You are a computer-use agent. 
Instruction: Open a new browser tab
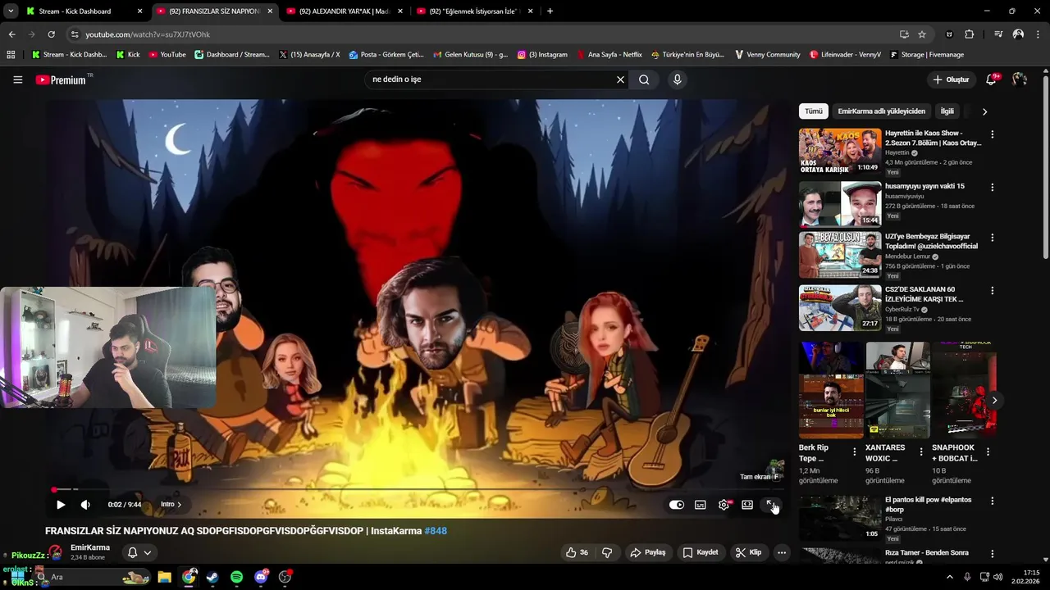tap(550, 11)
